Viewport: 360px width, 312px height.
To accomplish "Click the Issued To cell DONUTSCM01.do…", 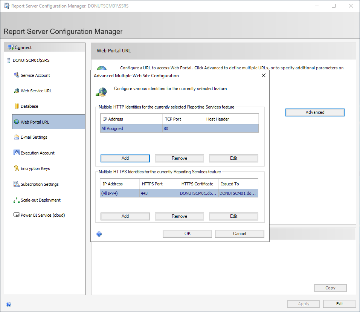I will (238, 193).
